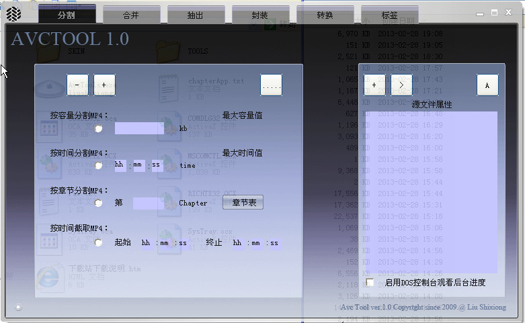Click the source file properties list area
The image size is (525, 323).
coord(432,192)
